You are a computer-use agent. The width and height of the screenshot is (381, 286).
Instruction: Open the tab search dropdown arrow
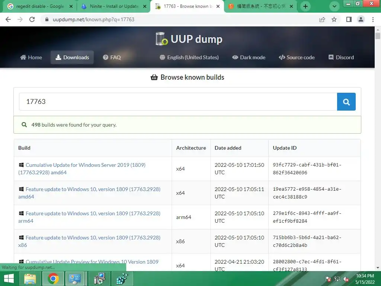pos(334,6)
